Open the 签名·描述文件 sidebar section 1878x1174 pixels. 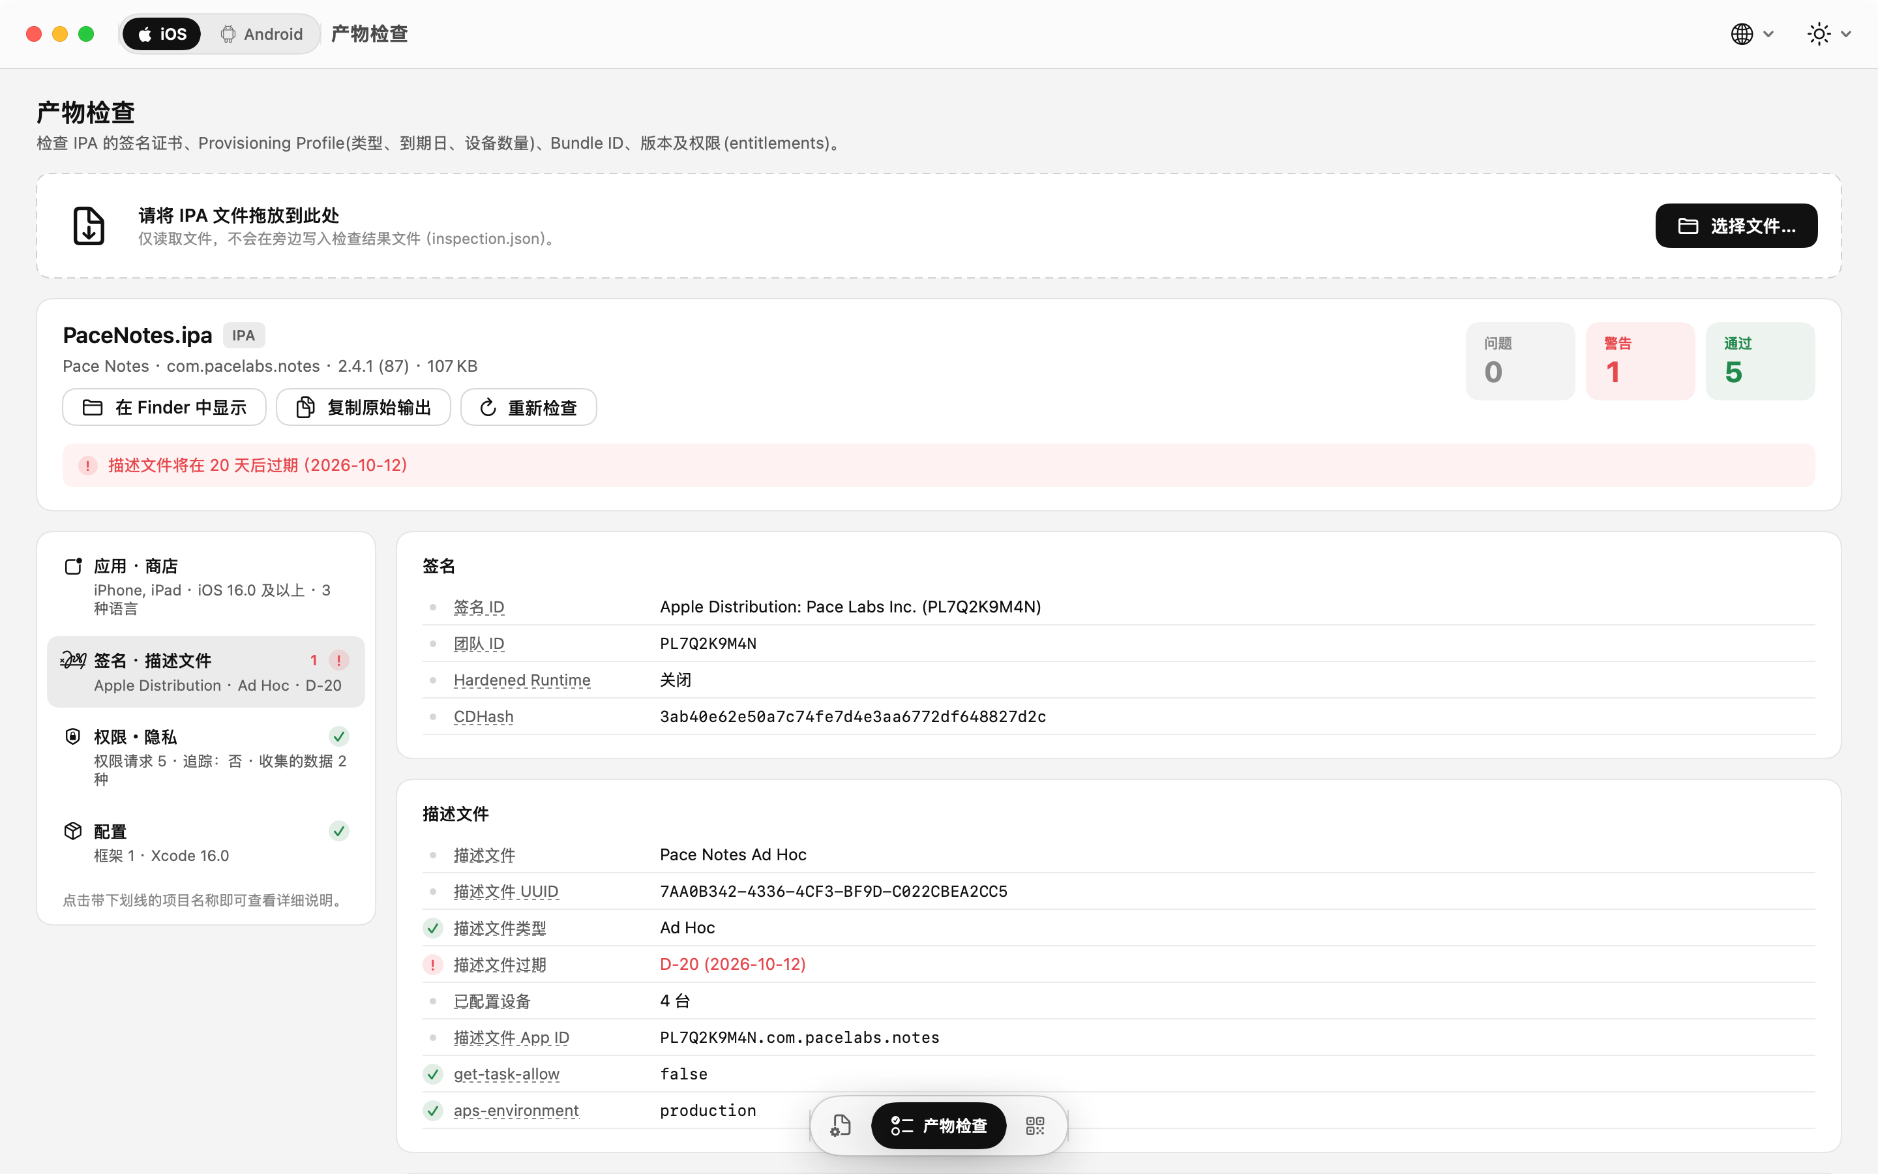click(x=205, y=672)
